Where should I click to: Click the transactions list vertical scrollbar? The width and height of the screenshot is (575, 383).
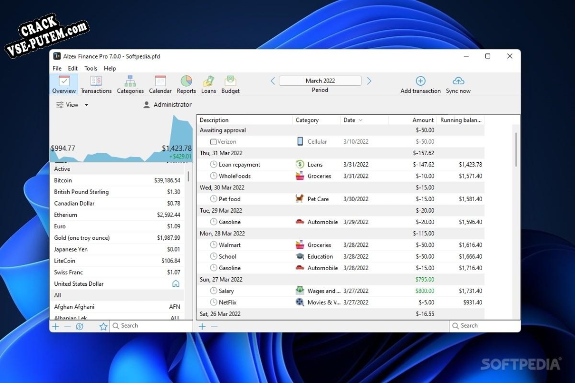coord(516,150)
